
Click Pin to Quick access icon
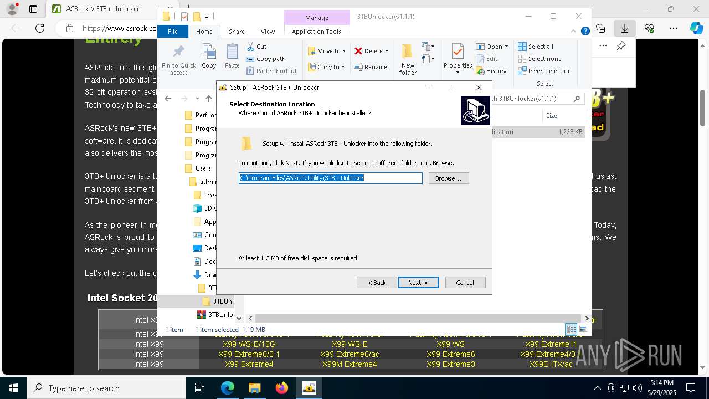(179, 52)
